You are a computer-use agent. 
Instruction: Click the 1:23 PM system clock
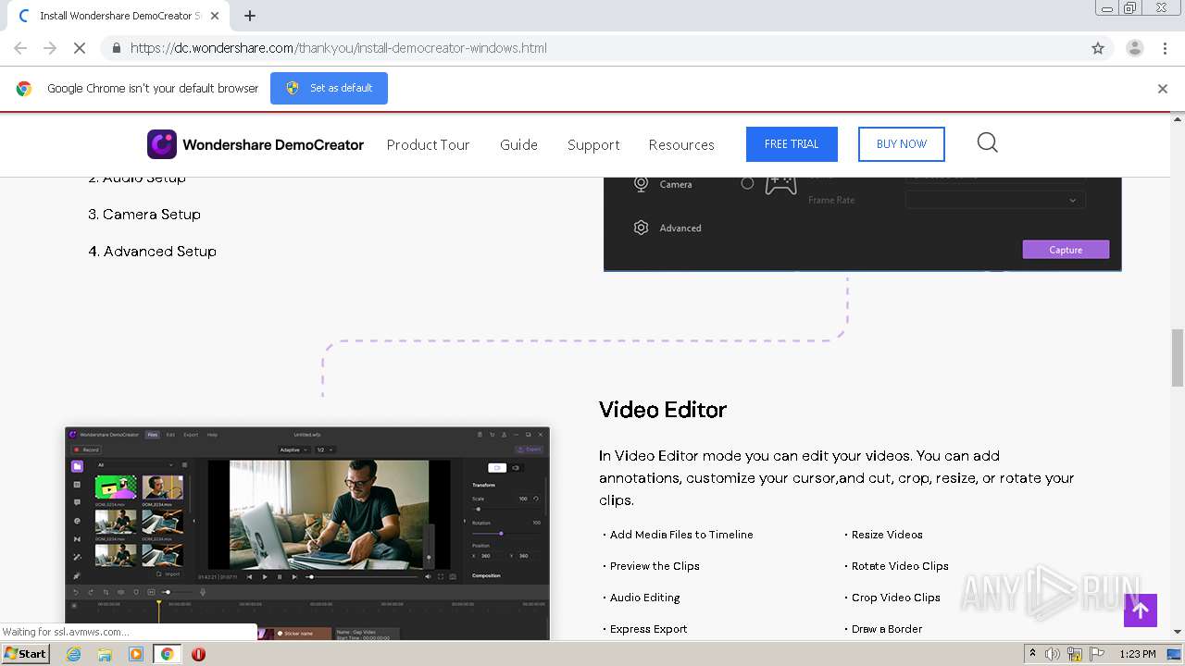1137,654
